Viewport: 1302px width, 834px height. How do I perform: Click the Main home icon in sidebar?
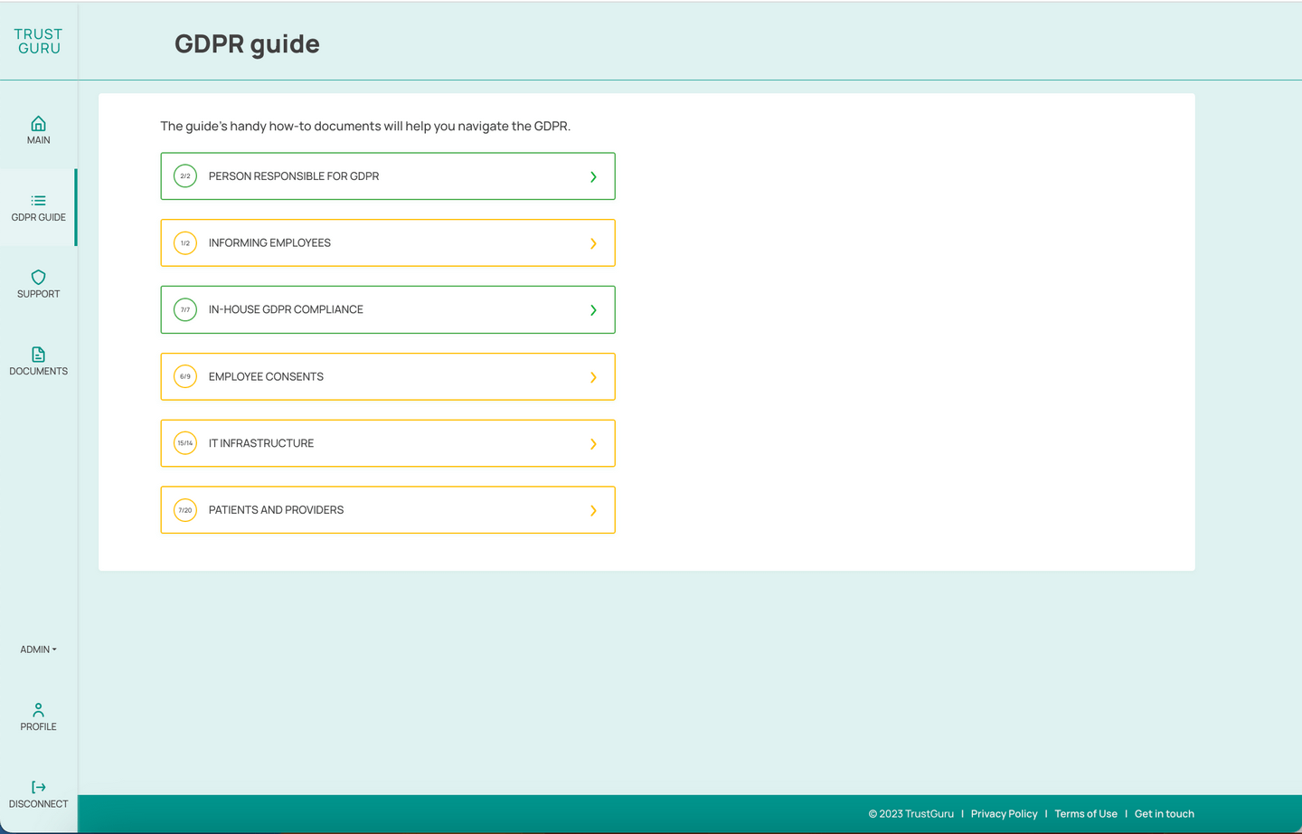click(38, 124)
